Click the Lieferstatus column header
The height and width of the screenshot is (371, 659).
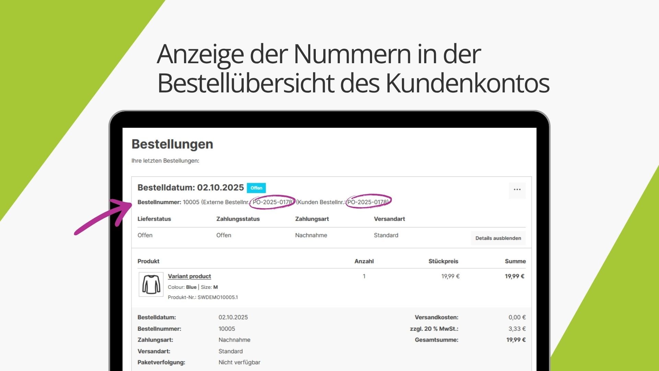tap(154, 219)
